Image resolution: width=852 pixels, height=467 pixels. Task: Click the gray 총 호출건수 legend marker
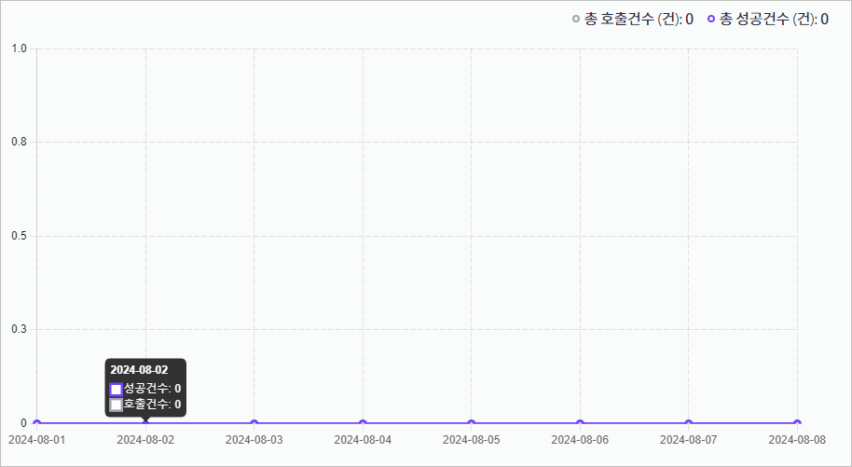point(576,19)
